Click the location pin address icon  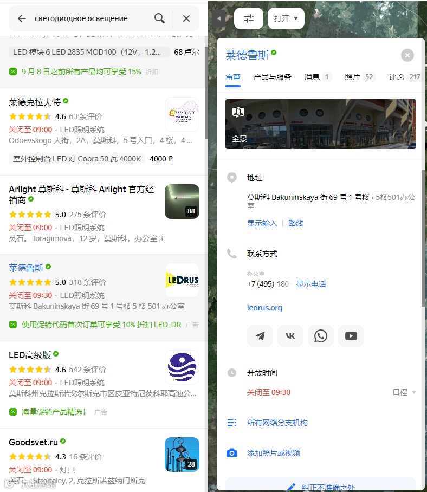pyautogui.click(x=232, y=178)
